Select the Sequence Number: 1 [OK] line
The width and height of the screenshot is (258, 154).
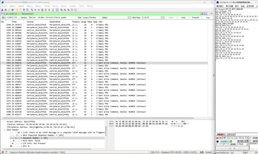[x=57, y=138]
